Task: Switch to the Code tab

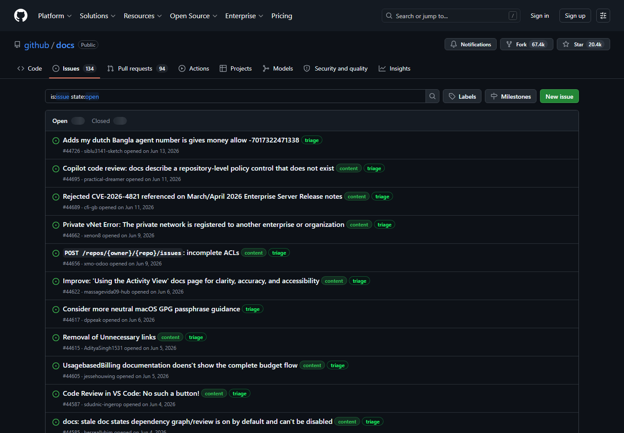Action: (x=29, y=68)
